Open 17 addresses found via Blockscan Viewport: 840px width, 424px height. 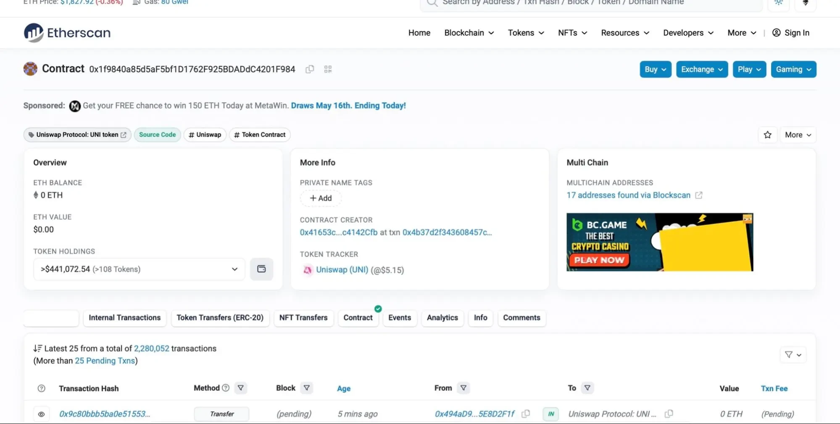click(x=628, y=195)
